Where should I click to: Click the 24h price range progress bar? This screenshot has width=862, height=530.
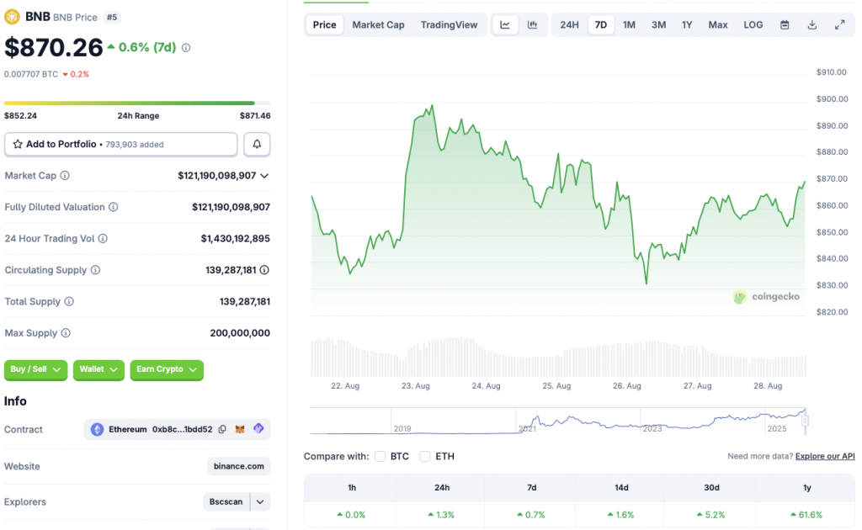[x=137, y=103]
